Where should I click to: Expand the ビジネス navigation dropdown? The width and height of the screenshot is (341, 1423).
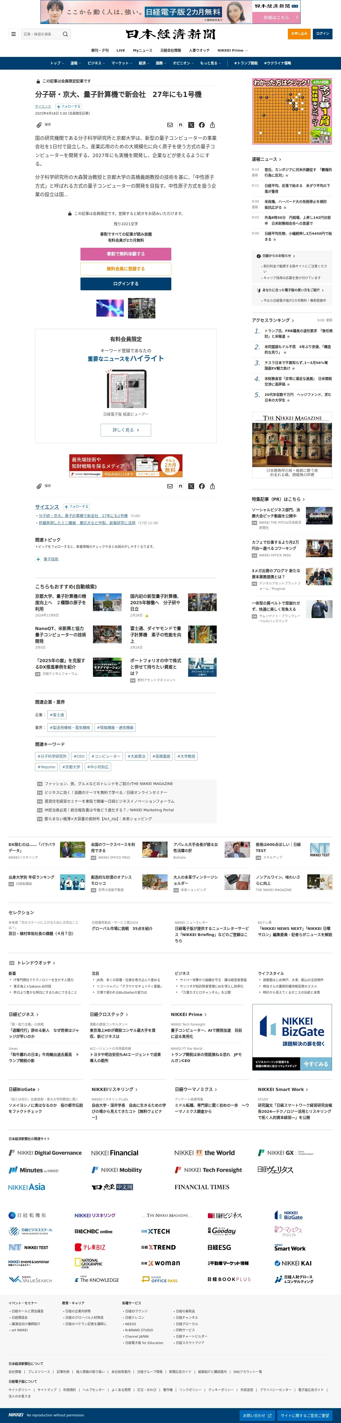[96, 63]
